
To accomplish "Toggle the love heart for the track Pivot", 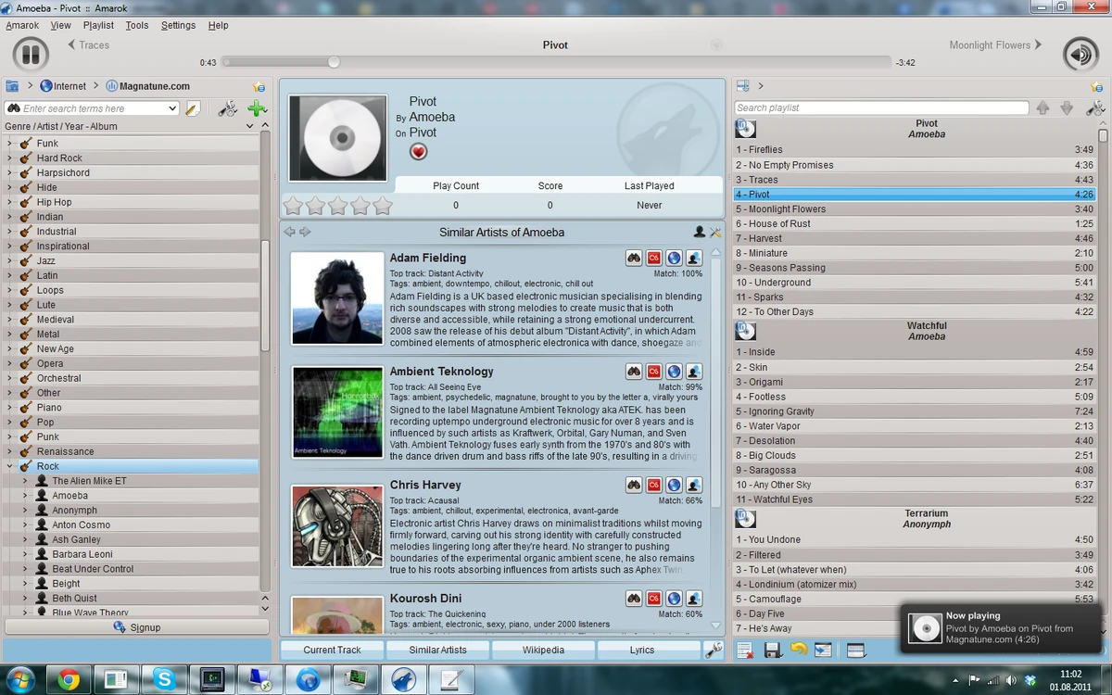I will [x=418, y=151].
